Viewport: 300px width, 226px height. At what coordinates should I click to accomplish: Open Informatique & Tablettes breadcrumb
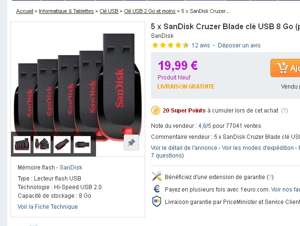coord(66,11)
